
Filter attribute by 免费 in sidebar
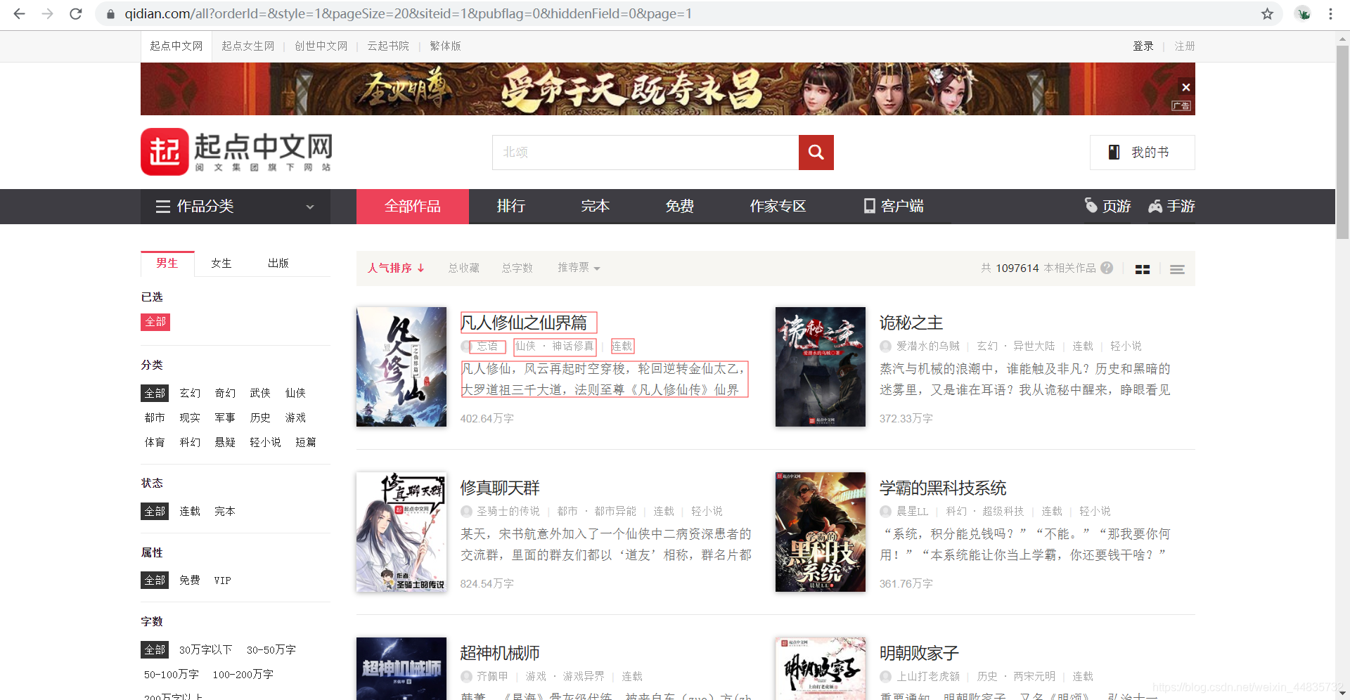[190, 581]
